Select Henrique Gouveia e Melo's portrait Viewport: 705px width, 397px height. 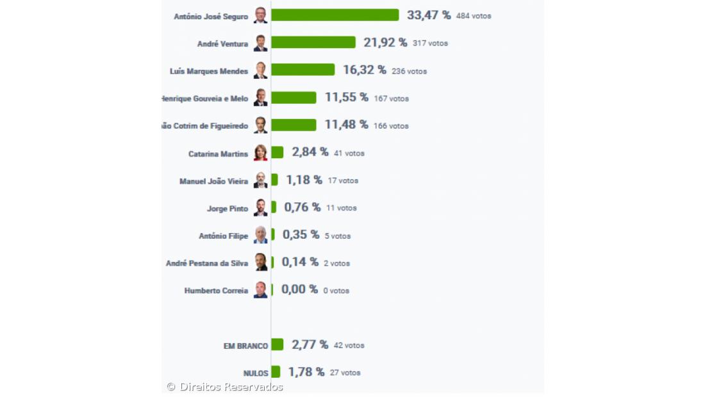pos(260,97)
